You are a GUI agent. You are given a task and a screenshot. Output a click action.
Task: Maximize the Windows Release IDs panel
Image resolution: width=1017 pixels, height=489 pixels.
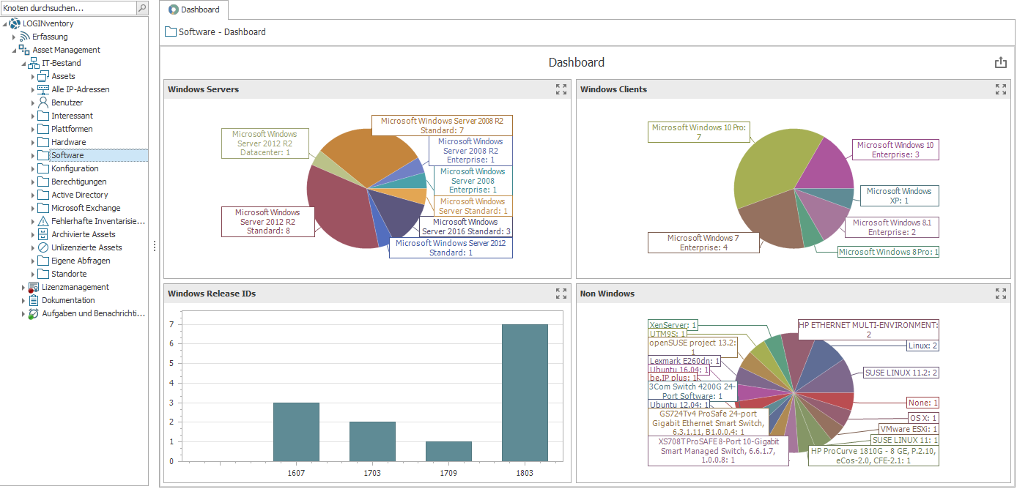(561, 294)
